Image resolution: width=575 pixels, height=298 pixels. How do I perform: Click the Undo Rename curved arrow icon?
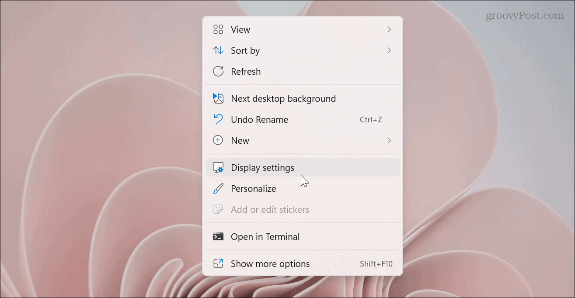click(x=219, y=119)
